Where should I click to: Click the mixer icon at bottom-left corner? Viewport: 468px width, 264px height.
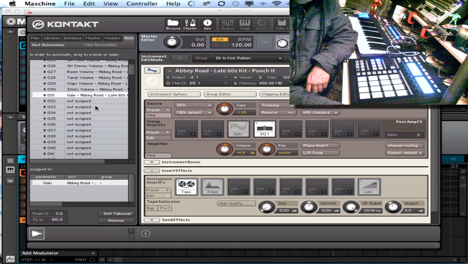(x=10, y=259)
